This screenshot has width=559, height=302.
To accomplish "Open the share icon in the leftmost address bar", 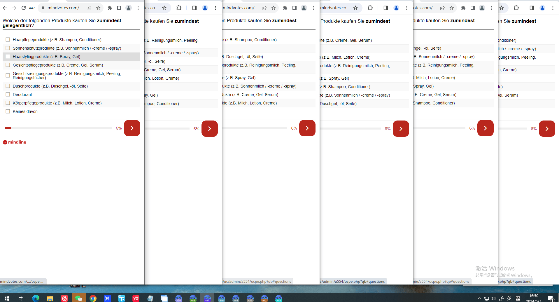I will [89, 8].
